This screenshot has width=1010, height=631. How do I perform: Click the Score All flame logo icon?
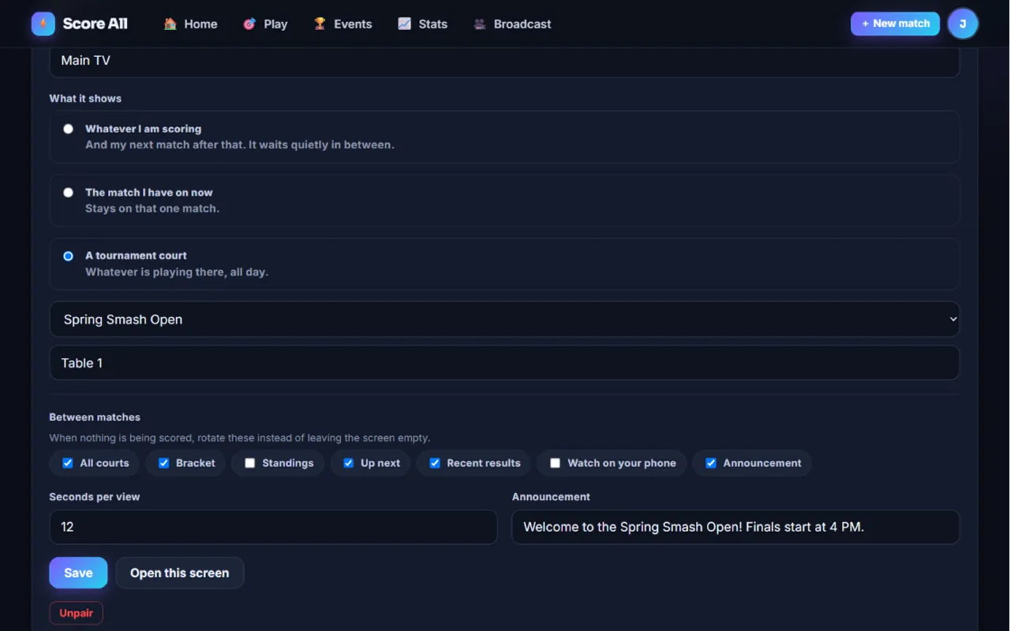43,24
